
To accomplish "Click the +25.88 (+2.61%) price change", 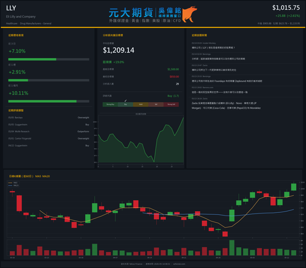I will point(288,16).
